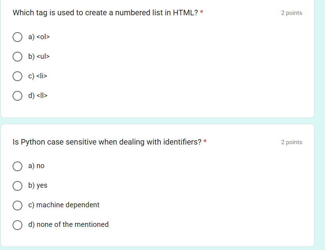Mark the radio button for d) <ll>
This screenshot has height=250, width=325.
pos(17,96)
